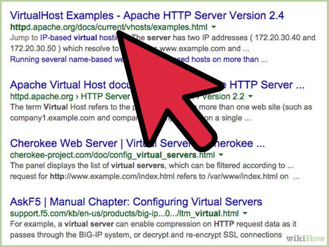The image size is (329, 247).
Task: Click 'For example, a virtual server' snippet
Action: pyautogui.click(x=153, y=224)
